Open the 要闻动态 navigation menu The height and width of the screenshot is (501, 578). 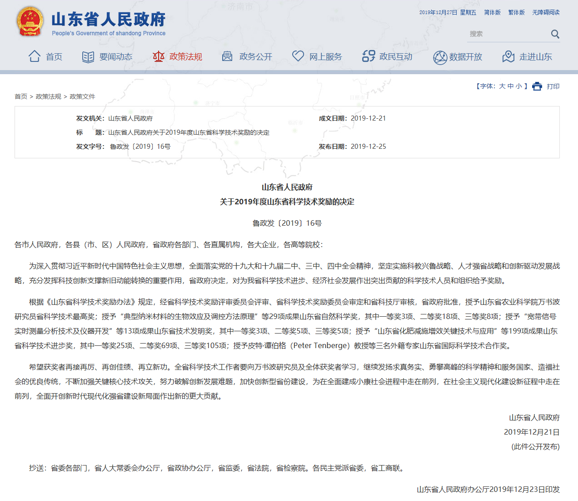[116, 57]
